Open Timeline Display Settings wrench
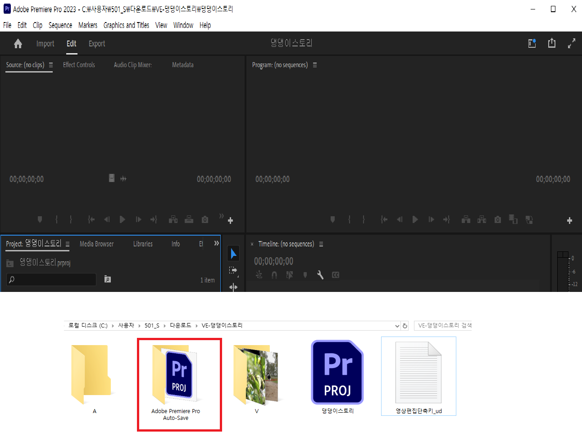582x446 pixels. click(x=320, y=275)
